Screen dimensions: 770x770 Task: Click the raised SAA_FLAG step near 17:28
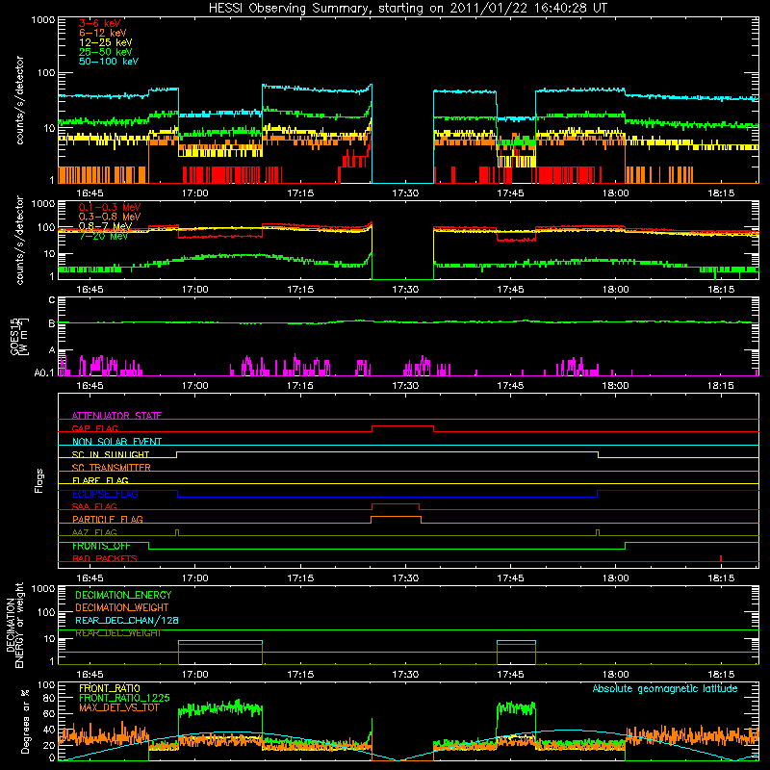(396, 504)
